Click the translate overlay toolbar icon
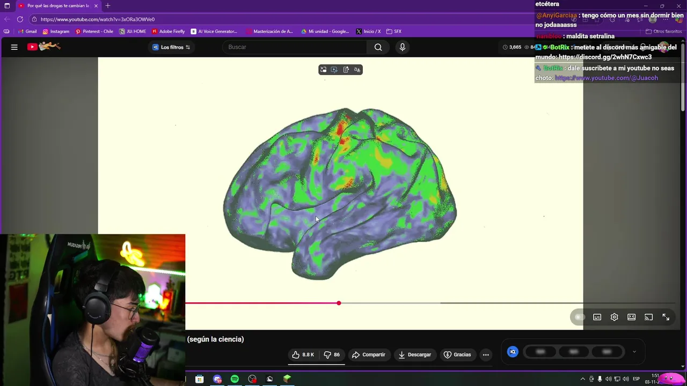This screenshot has width=687, height=386. coord(357,70)
